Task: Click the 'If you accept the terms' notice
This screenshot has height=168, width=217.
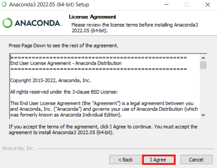Action: point(103,129)
